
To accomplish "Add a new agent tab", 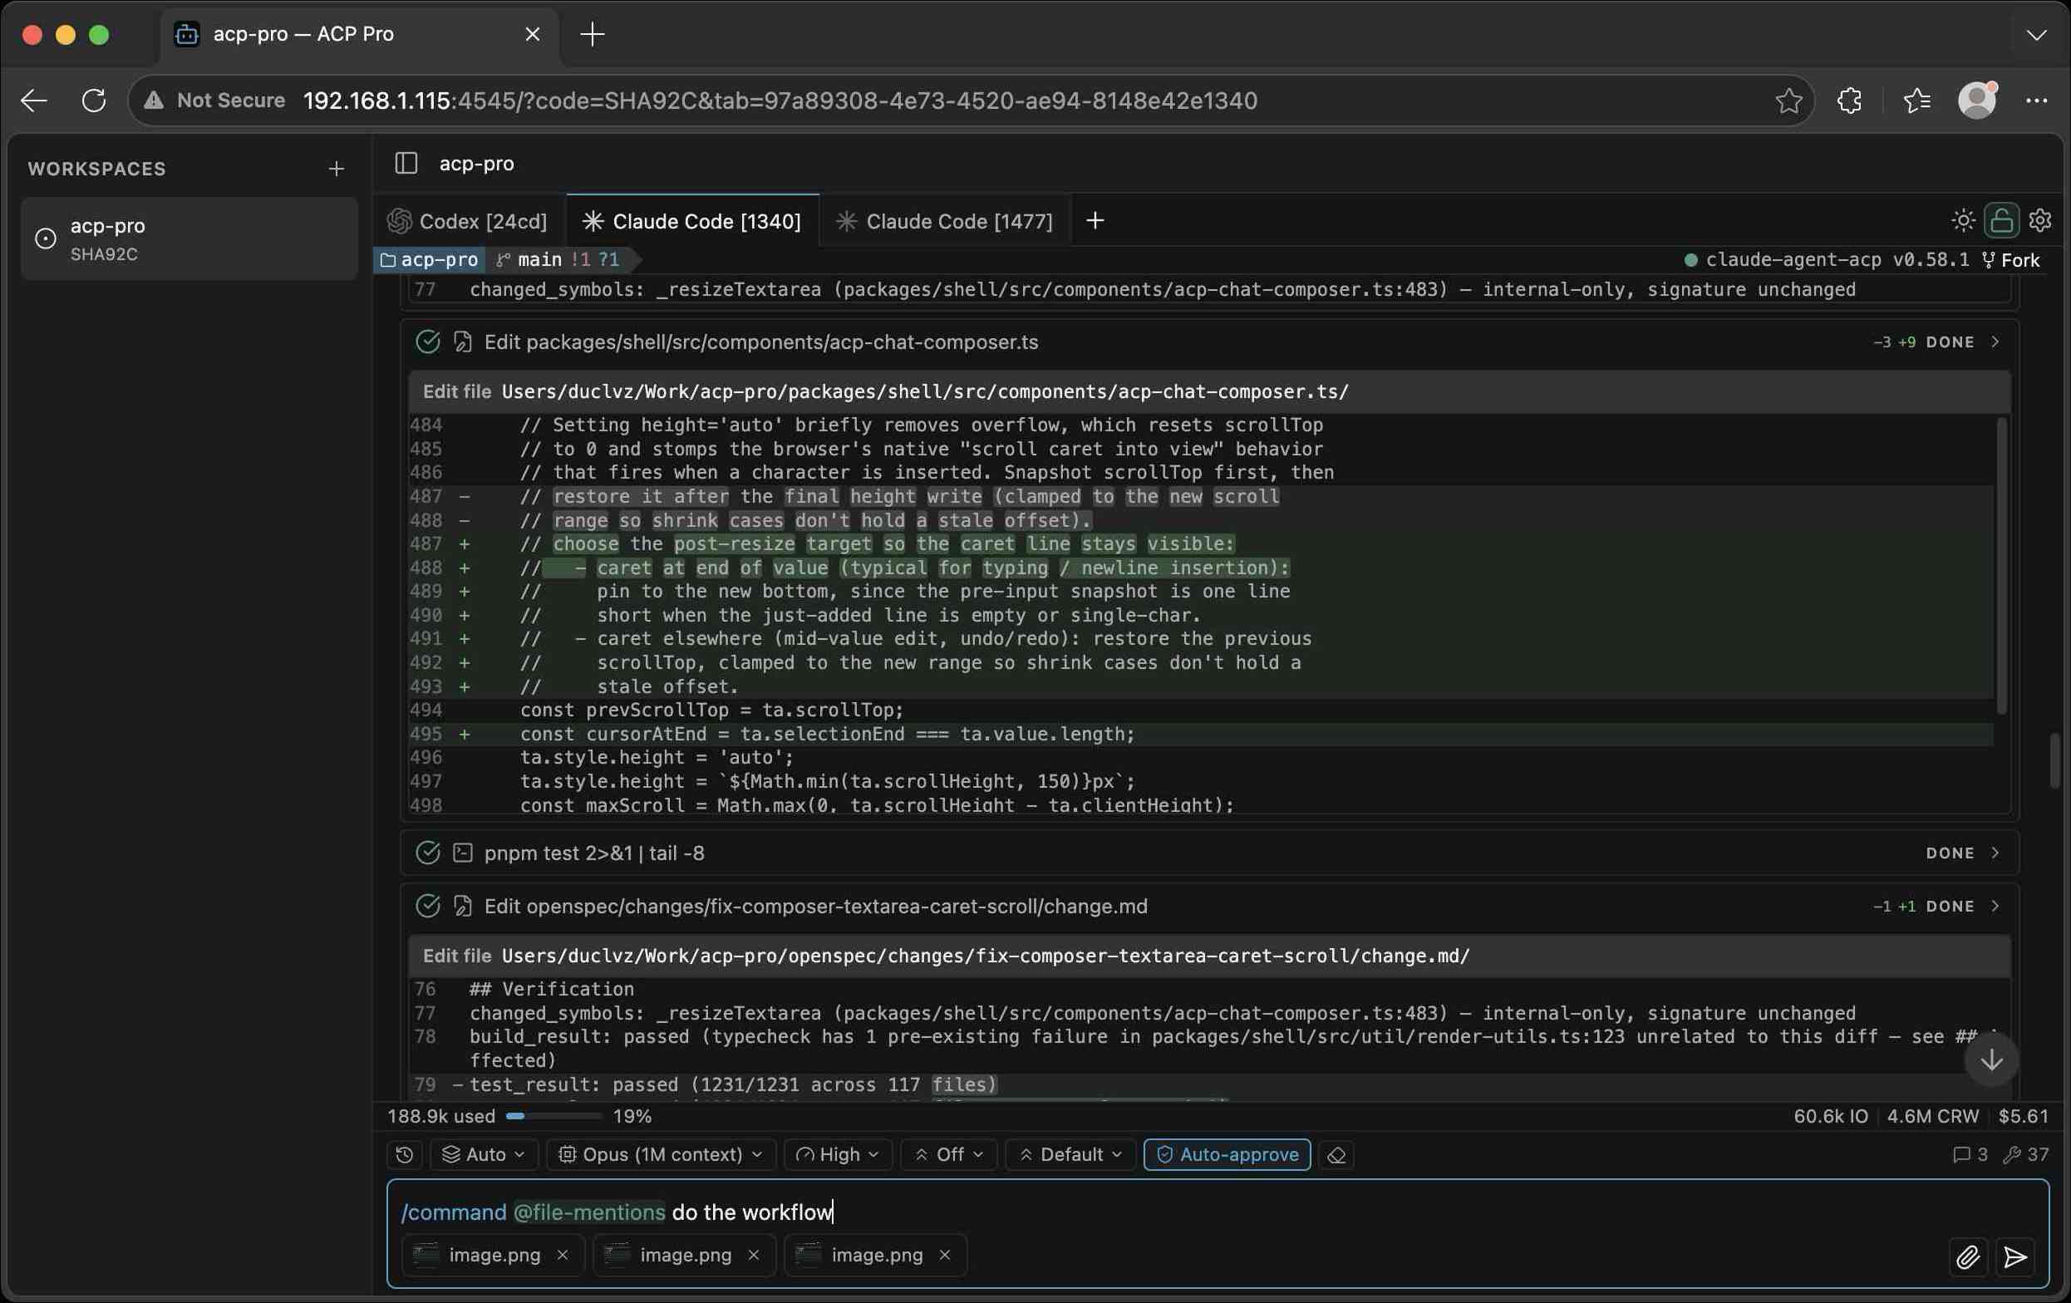I will pos(1095,221).
